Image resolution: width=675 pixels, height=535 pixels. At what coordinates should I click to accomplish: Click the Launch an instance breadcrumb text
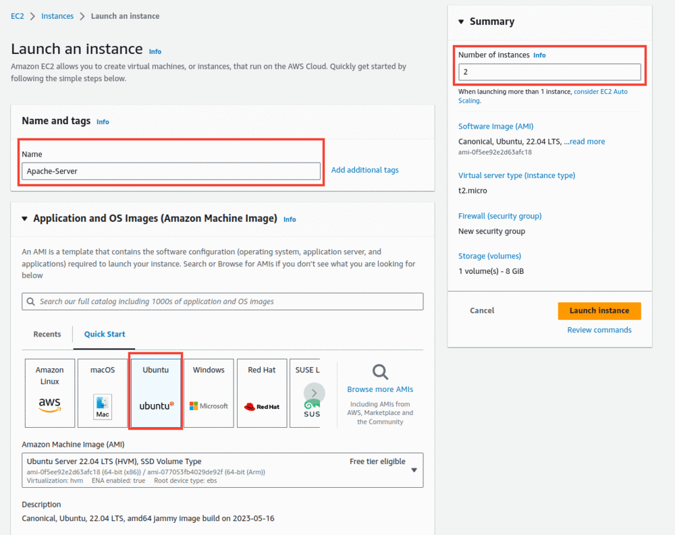(125, 16)
